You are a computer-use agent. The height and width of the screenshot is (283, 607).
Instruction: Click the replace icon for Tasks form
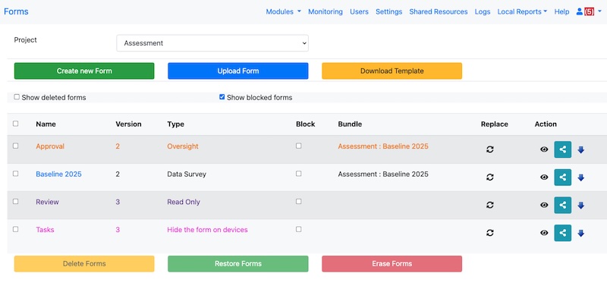click(x=489, y=233)
